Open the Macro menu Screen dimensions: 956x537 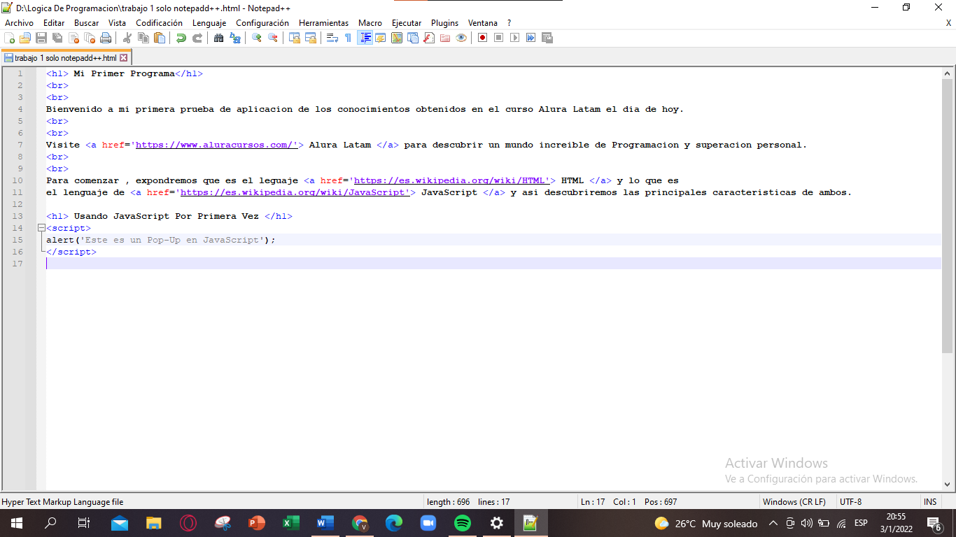pos(370,23)
